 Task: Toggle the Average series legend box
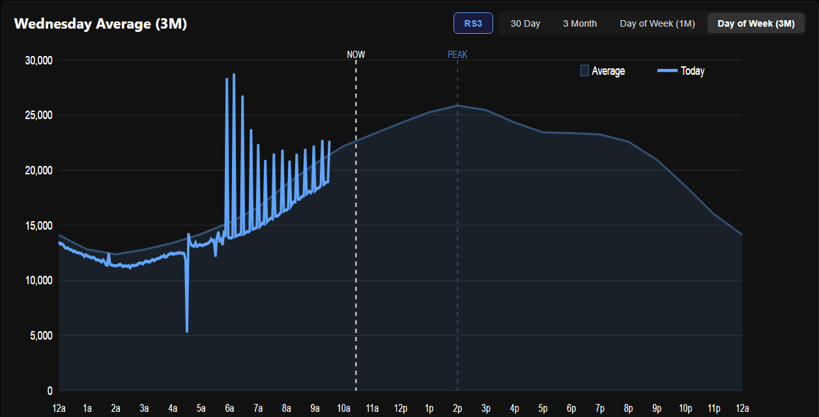pos(584,71)
